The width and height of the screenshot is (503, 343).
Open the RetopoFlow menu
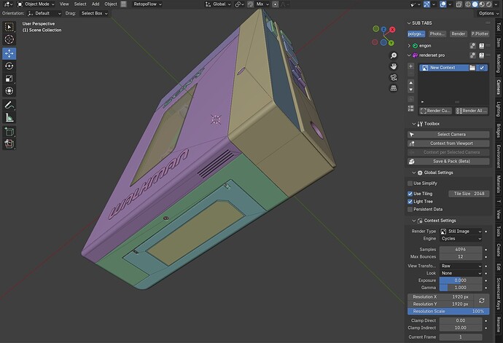pos(147,4)
